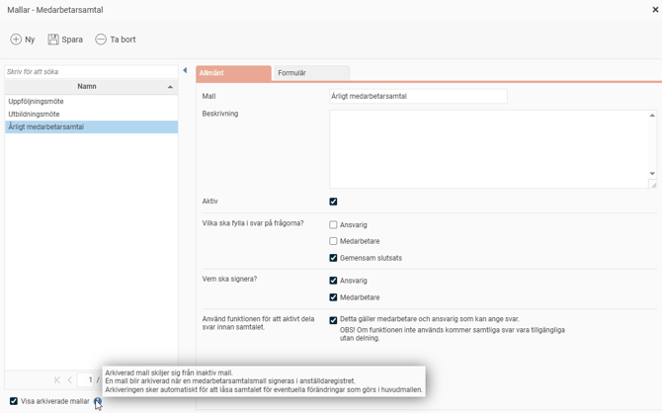Switch to the Formulär tab

[291, 73]
